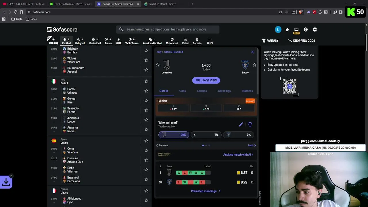Open the favourites star in header
The width and height of the screenshot is (368, 207).
287,29
